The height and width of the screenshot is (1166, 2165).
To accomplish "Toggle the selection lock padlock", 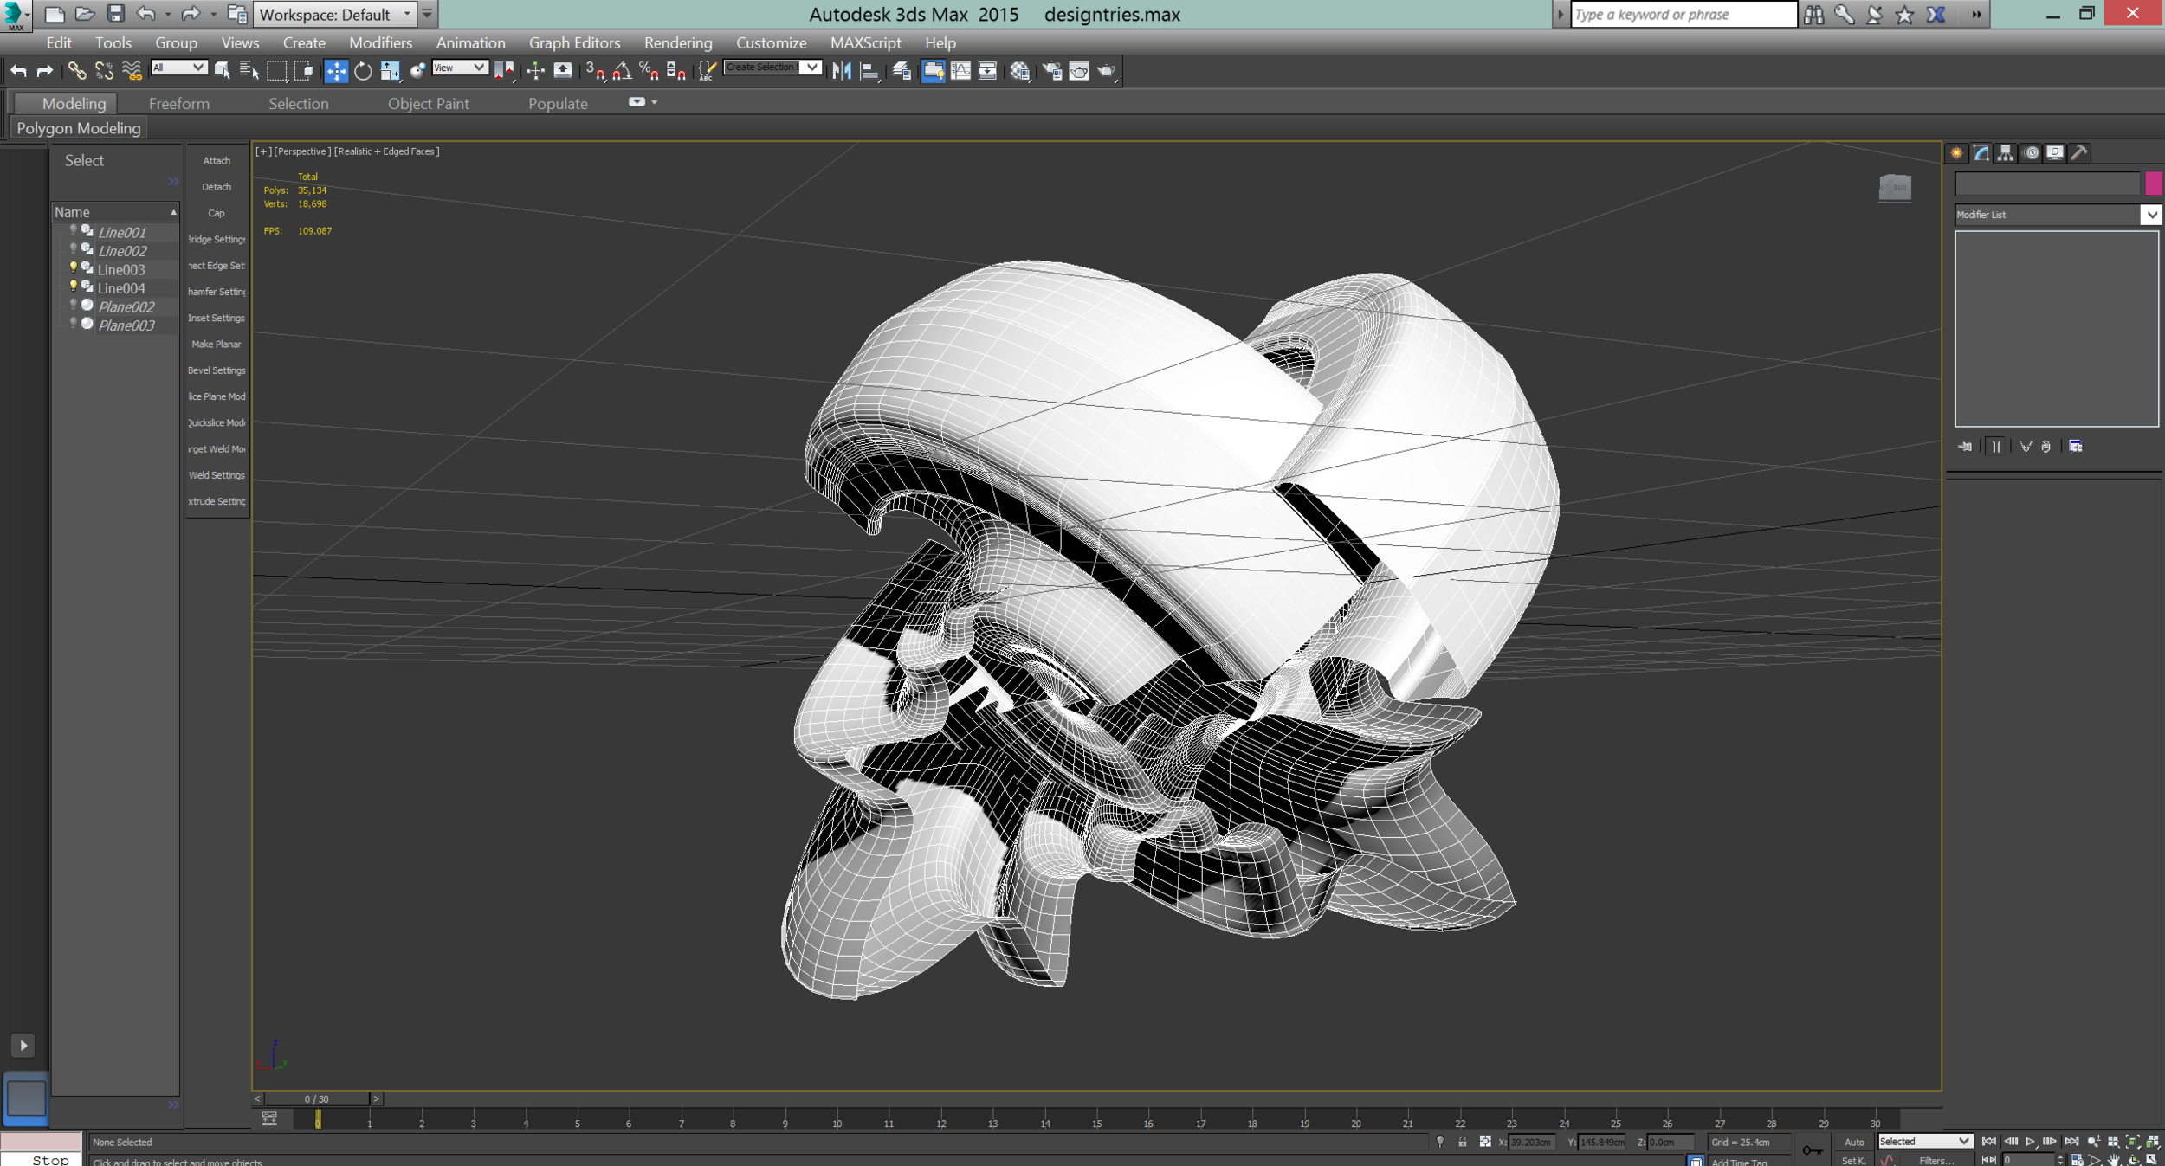I will pos(1463,1142).
